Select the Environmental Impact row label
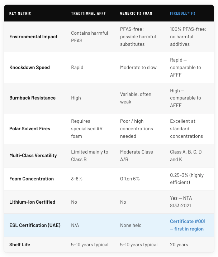Screen dimensions: 218x257 coord(33,37)
